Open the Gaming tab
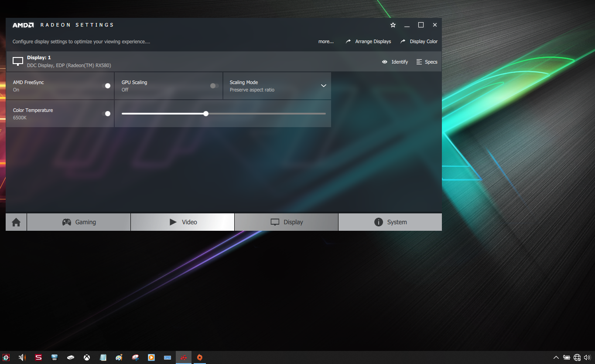This screenshot has width=595, height=364. [79, 222]
